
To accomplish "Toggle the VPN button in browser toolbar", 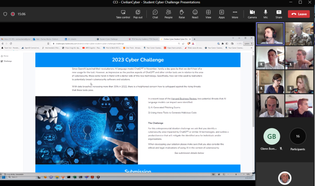I will (239, 44).
